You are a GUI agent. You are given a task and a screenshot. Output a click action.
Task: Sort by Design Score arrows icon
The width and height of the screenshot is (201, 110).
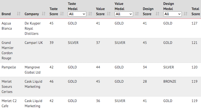click(x=157, y=14)
